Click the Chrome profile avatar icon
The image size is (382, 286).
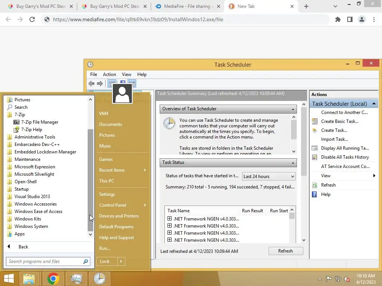(362, 19)
